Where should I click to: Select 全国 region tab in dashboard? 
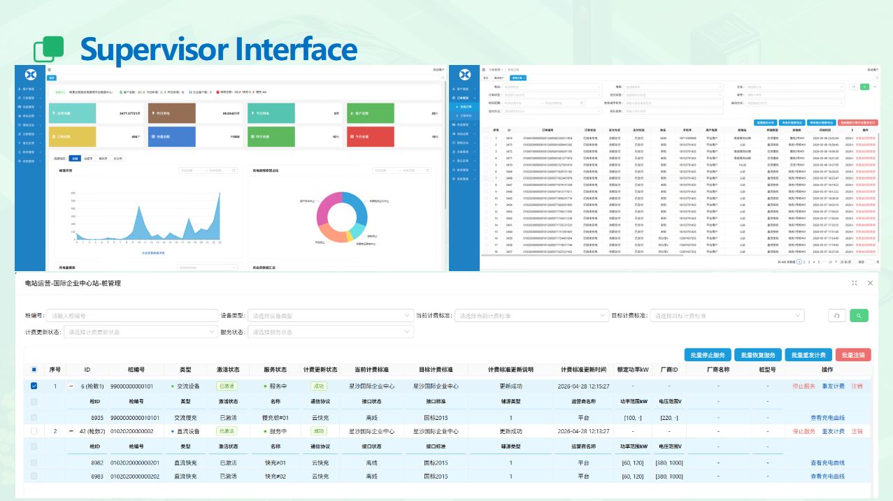(76, 159)
